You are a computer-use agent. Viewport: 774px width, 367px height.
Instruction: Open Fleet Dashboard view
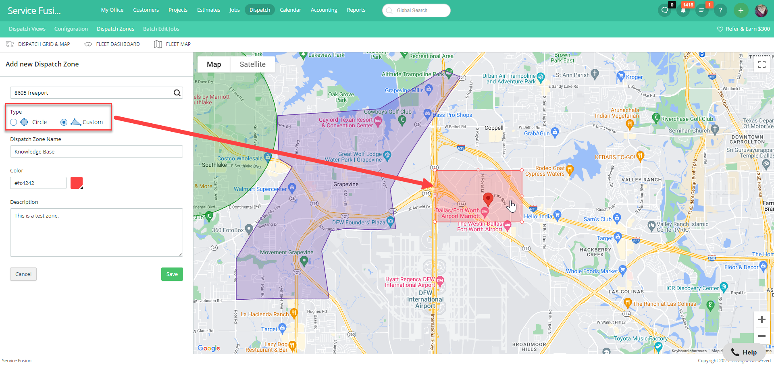(112, 44)
